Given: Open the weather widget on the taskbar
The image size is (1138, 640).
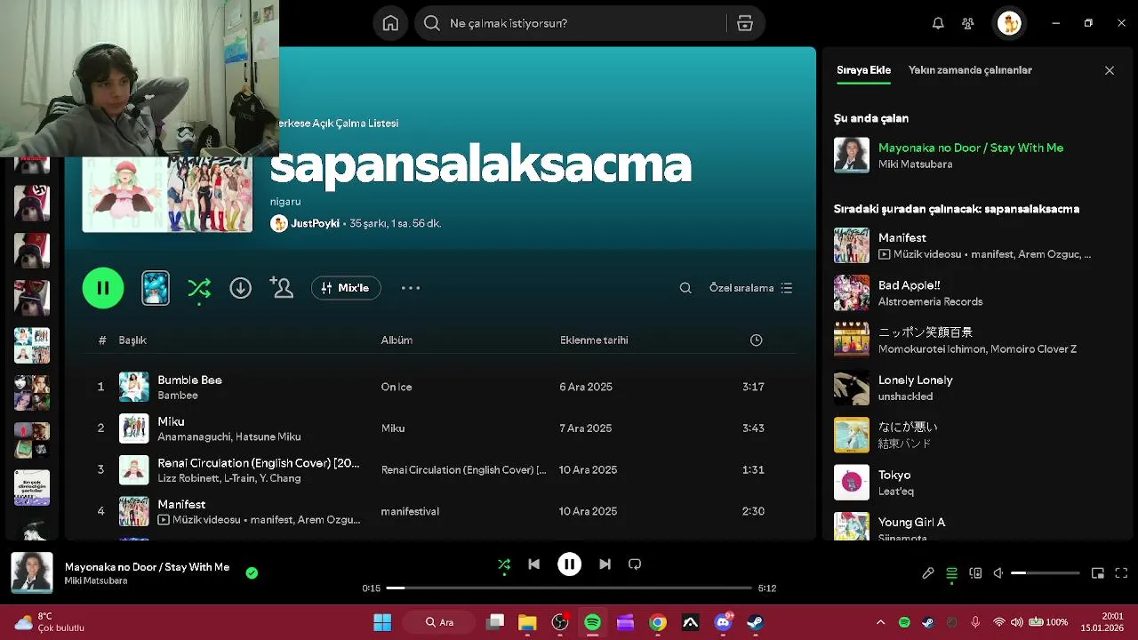Looking at the screenshot, I should [x=49, y=622].
